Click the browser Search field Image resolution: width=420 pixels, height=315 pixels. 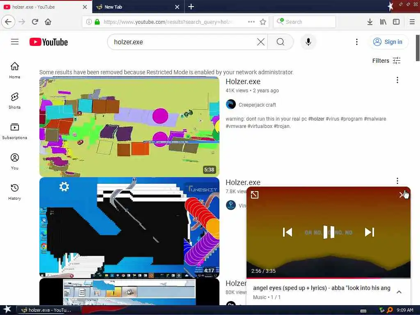[304, 22]
